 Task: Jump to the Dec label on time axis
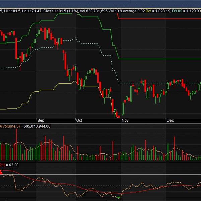point(170,120)
